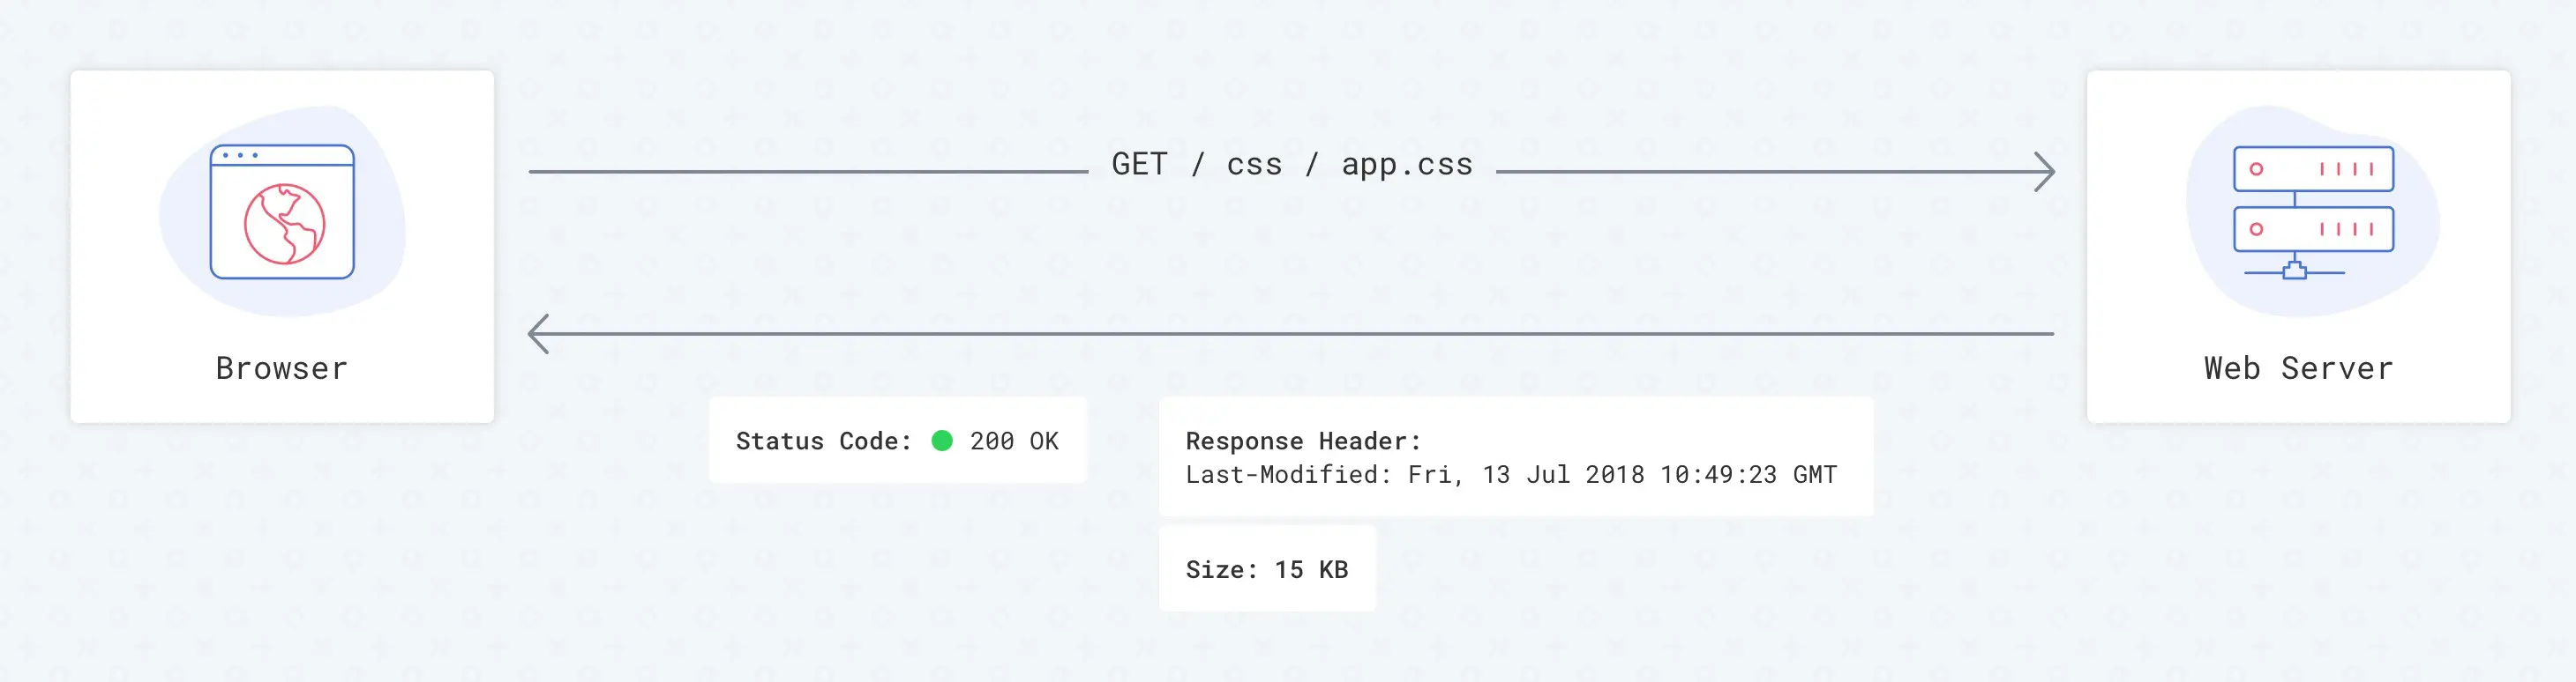Click the response arrow line

pyautogui.click(x=1291, y=334)
